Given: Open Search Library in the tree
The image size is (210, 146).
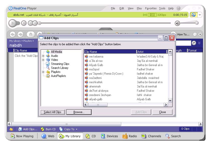Looking at the screenshot, I should coord(60,68).
